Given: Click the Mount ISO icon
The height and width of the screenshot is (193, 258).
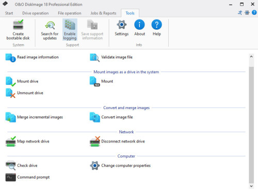Looking at the screenshot, I should click(95, 81).
